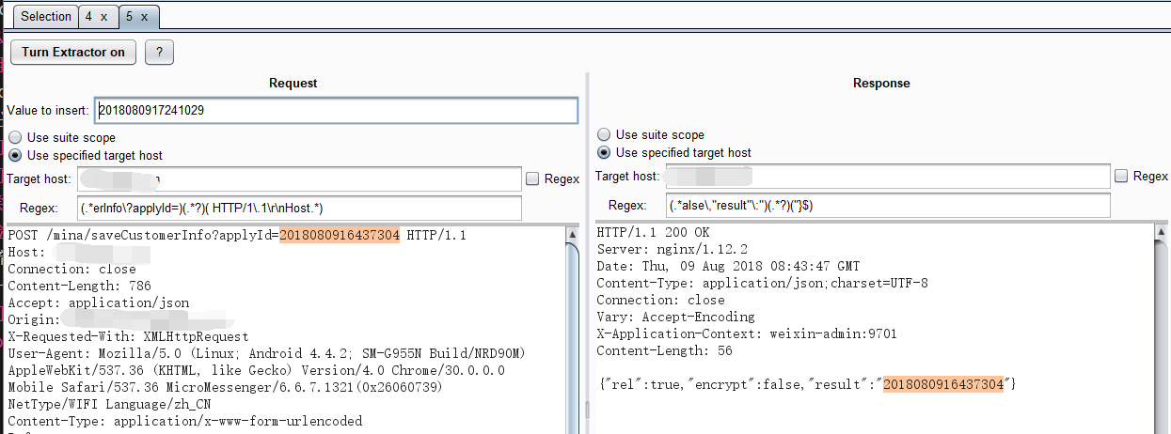Close tab 5 using its x
Screen dimensions: 1171x434
[x=144, y=17]
